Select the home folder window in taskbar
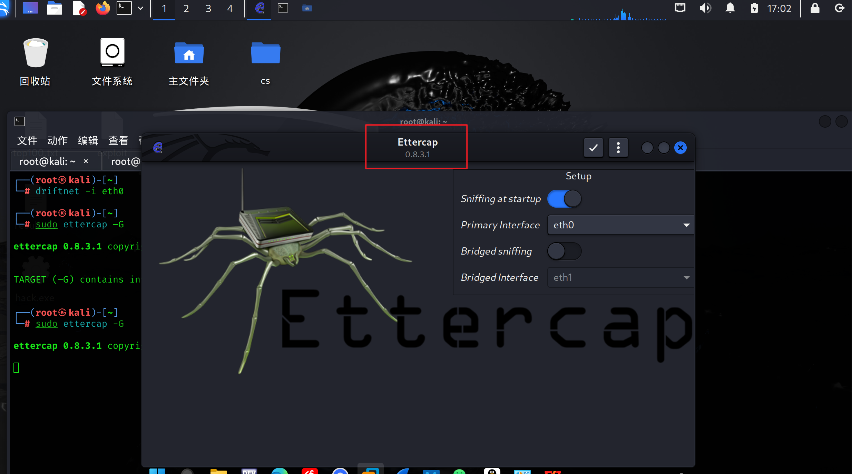Screen dimensions: 852x474 [307, 8]
